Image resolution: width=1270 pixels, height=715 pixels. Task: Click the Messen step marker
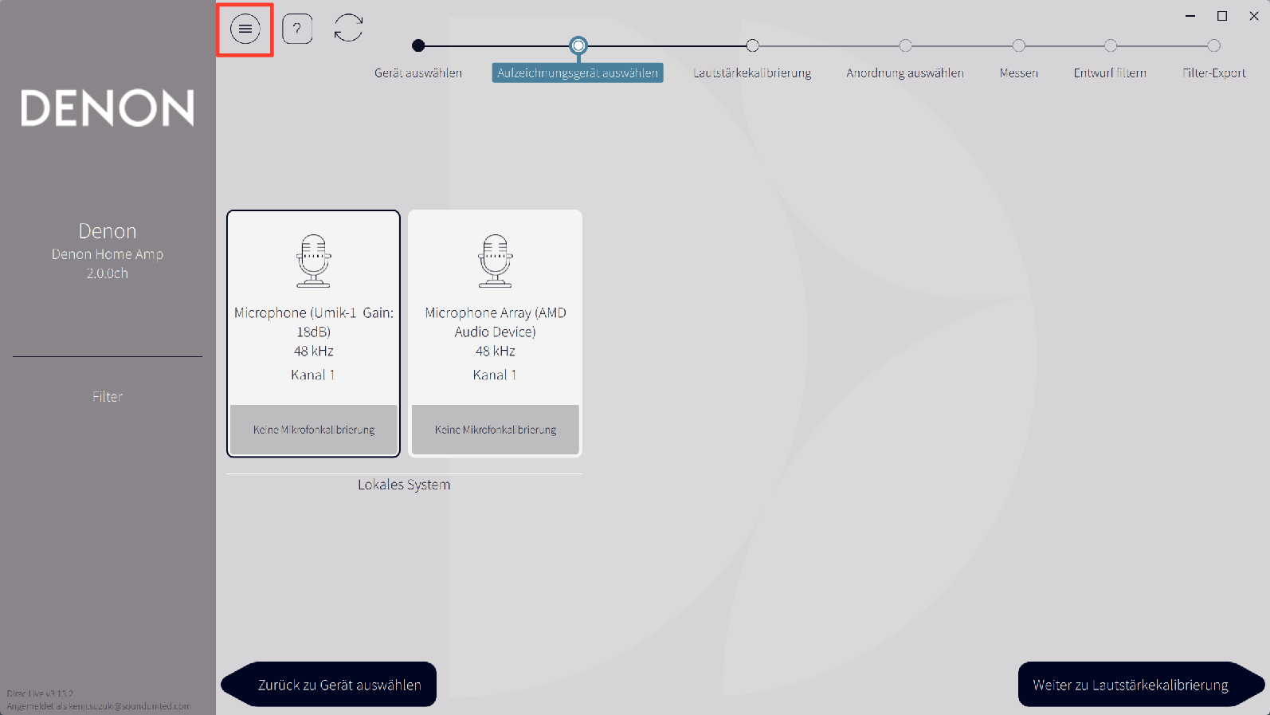[x=1018, y=46]
